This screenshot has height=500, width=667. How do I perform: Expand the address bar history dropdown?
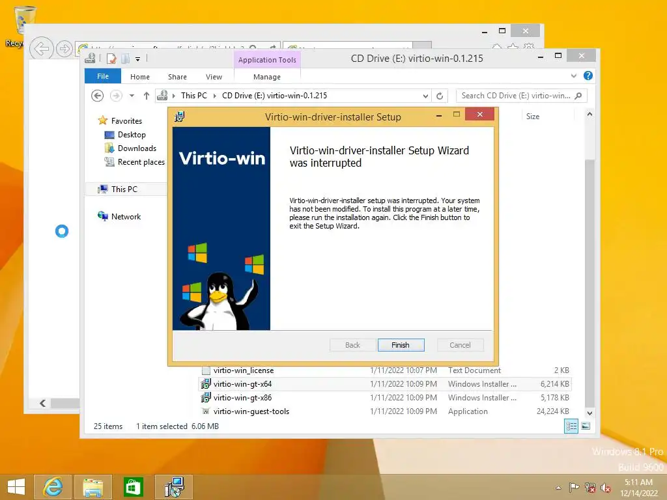[x=425, y=96]
